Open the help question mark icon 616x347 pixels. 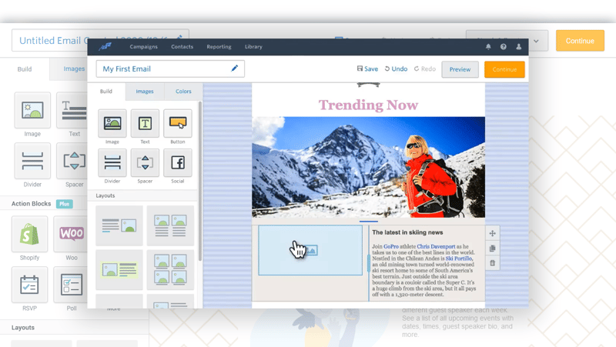click(x=504, y=47)
